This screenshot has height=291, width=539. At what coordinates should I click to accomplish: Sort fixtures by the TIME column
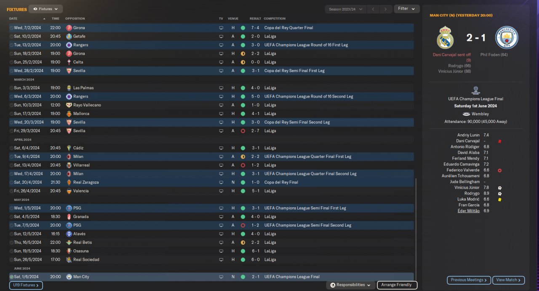pos(55,19)
